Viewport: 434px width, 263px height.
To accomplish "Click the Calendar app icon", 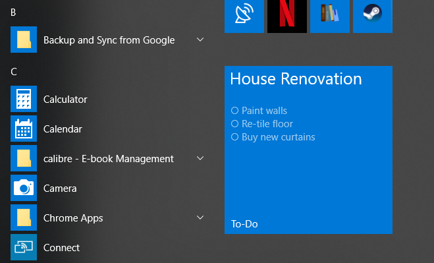I will 24,129.
